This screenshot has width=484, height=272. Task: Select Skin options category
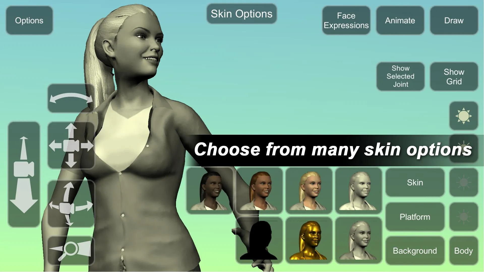(414, 182)
